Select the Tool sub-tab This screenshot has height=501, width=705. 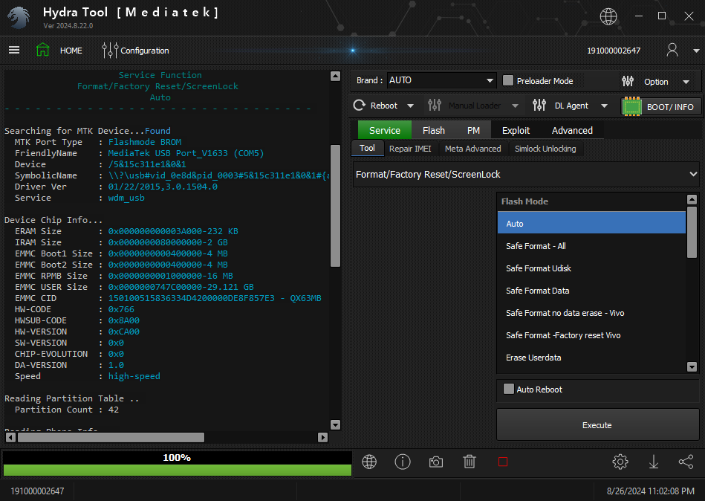(x=367, y=148)
